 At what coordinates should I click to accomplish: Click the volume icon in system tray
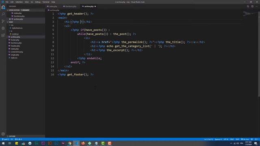click(x=238, y=143)
